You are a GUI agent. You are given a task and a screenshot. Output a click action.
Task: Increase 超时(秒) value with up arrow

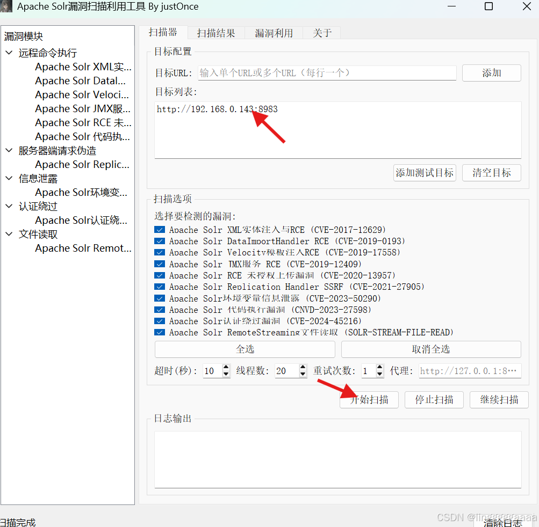coord(226,368)
